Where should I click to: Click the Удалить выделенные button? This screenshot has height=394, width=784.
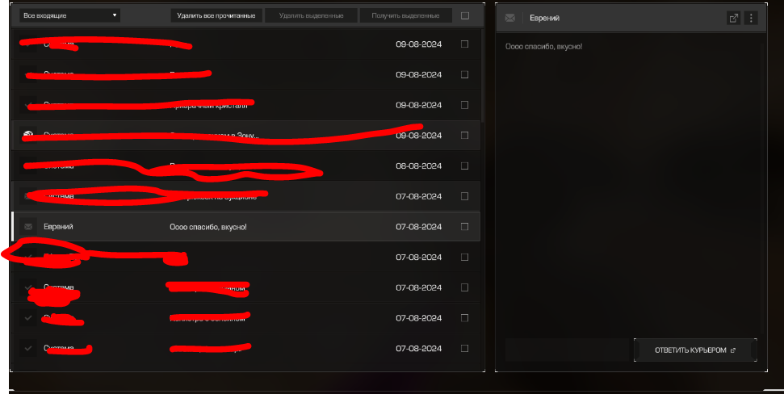311,15
